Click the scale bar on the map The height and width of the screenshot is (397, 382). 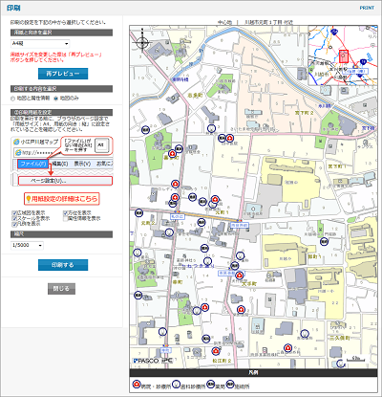355,359
